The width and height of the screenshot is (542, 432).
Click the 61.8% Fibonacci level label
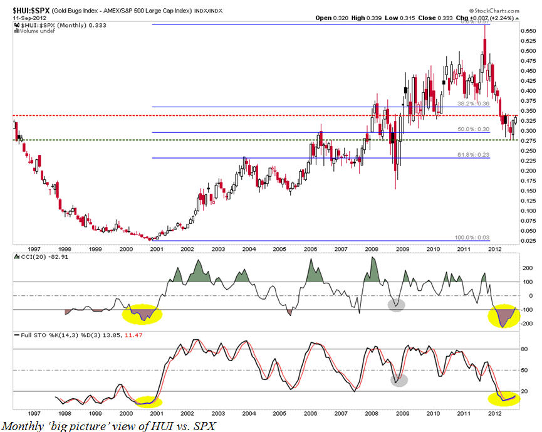click(474, 154)
